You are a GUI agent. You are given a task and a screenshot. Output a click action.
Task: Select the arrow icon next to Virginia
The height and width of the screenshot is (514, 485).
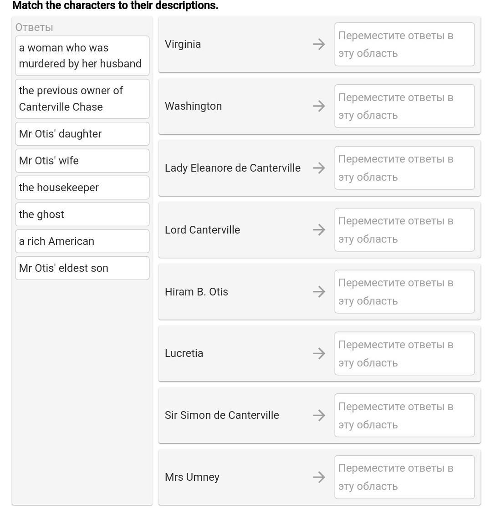tap(319, 44)
